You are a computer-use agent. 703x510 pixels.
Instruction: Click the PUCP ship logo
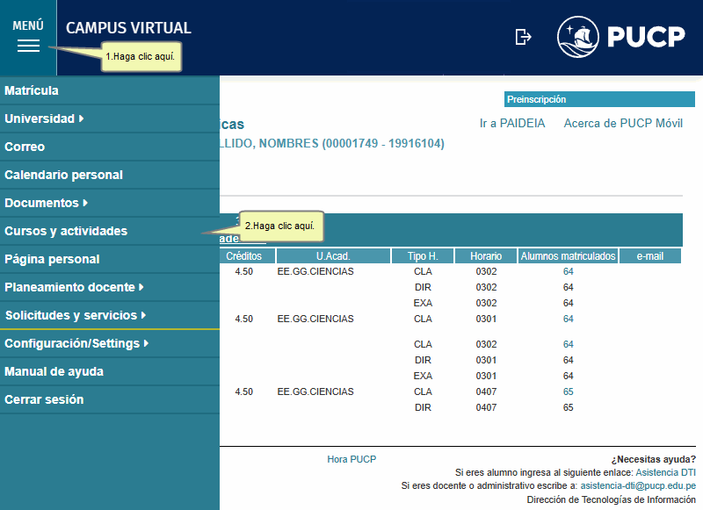click(x=577, y=37)
